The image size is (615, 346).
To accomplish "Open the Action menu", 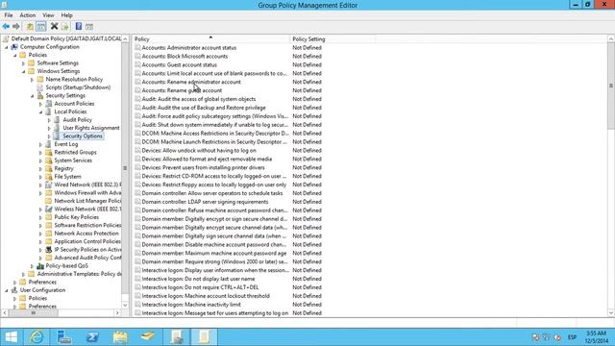I will pos(28,15).
